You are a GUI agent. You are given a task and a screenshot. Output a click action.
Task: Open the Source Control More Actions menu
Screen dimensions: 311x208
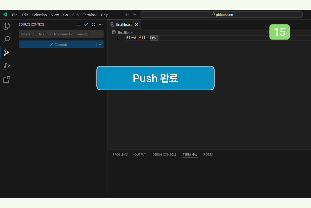click(101, 24)
